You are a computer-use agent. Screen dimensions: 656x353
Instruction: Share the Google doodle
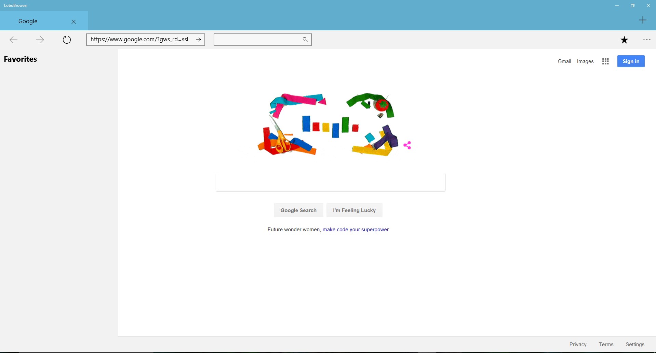(407, 145)
